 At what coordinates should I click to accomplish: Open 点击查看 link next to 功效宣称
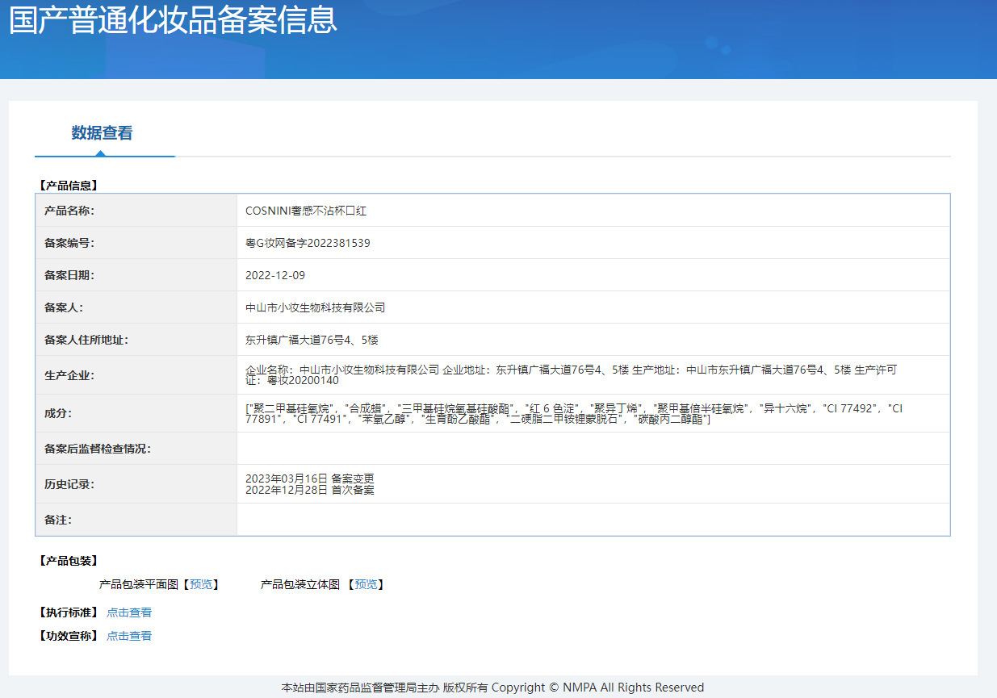coord(129,636)
